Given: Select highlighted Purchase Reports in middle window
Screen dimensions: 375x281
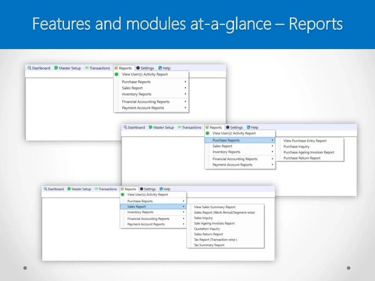Looking at the screenshot, I should tap(240, 140).
